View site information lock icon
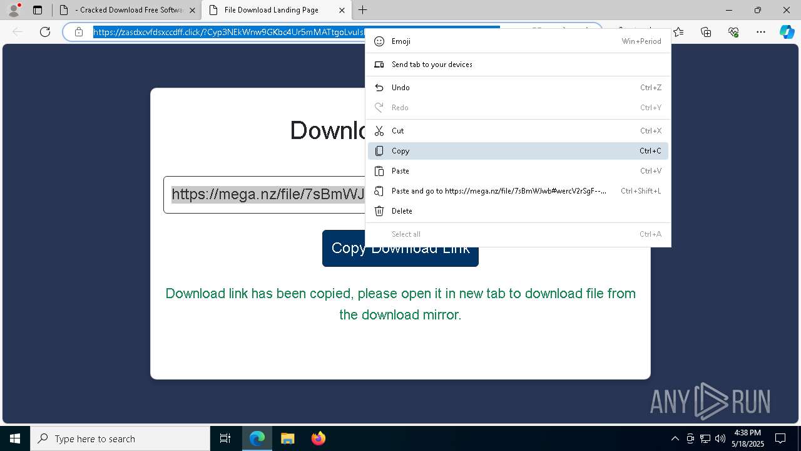Viewport: 801px width, 451px height. point(78,32)
